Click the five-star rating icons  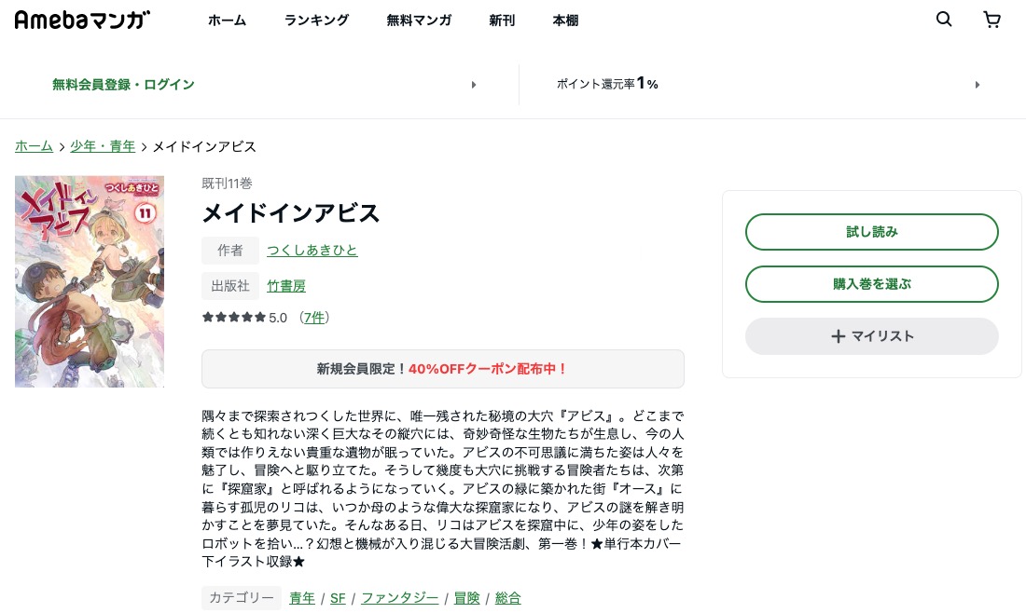234,317
